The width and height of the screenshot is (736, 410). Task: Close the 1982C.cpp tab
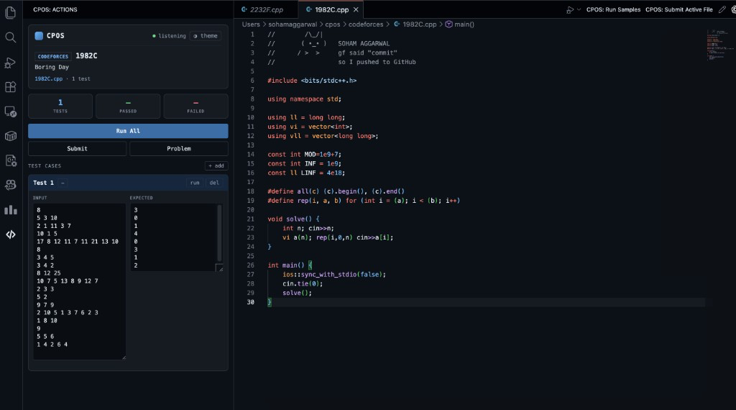point(356,9)
